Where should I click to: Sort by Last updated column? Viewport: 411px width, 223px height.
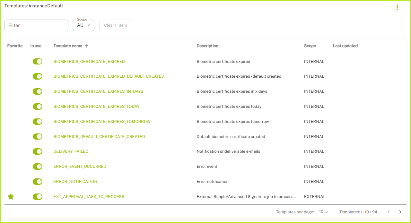coord(345,46)
